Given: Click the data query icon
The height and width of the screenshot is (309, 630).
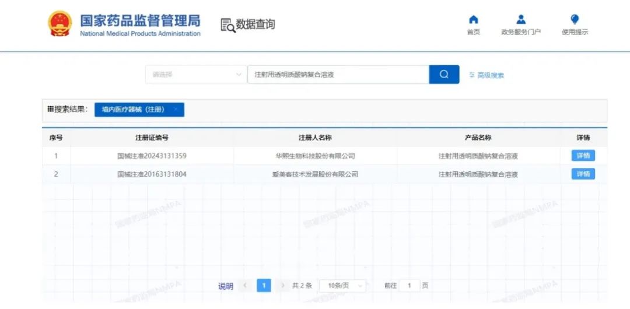Looking at the screenshot, I should [x=228, y=25].
